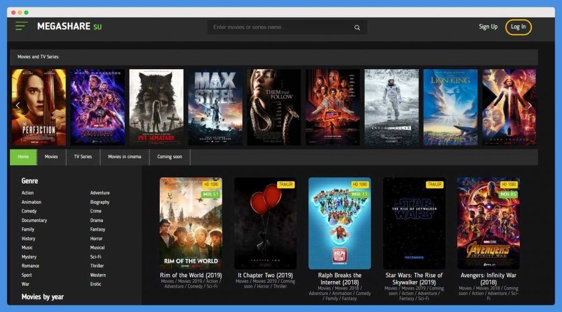The image size is (562, 312).
Task: Click the Sign Up link
Action: (488, 27)
